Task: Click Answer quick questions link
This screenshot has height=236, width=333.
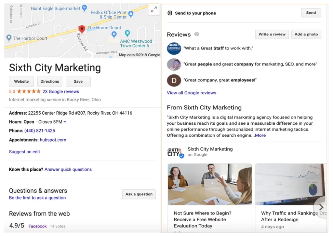Action: [x=68, y=170]
